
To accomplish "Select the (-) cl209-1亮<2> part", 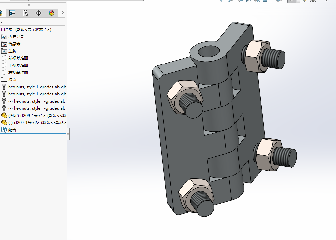I will (x=34, y=123).
